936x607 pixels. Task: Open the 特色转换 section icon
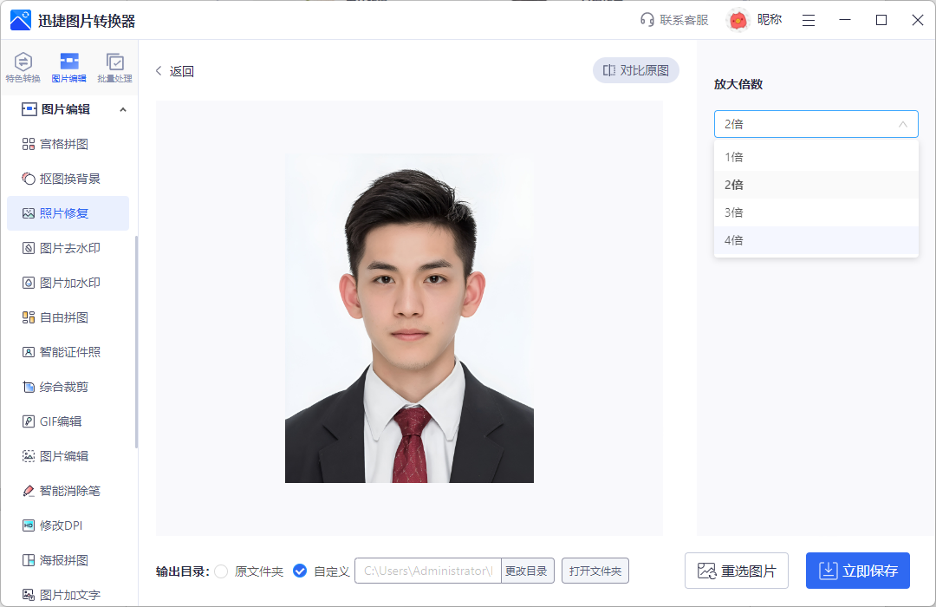(23, 67)
